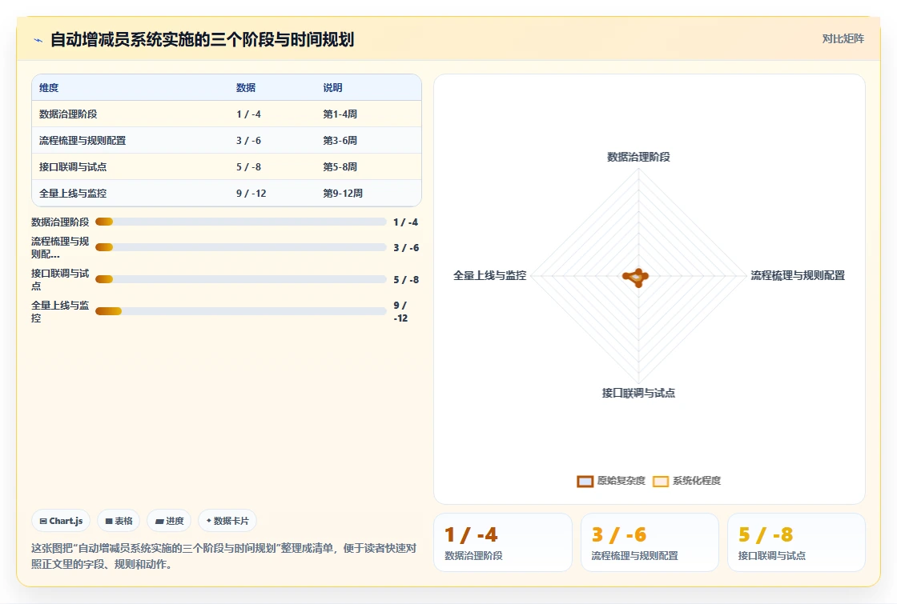Click the radar axis label 流程梳理与规则配置

point(798,275)
